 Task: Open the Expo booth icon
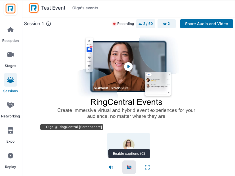click(x=11, y=130)
